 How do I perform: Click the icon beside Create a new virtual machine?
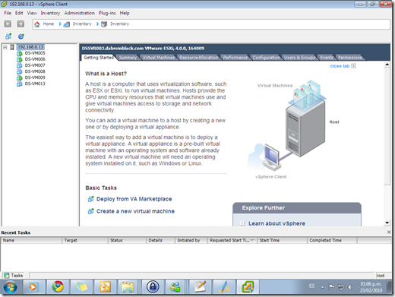(x=90, y=211)
